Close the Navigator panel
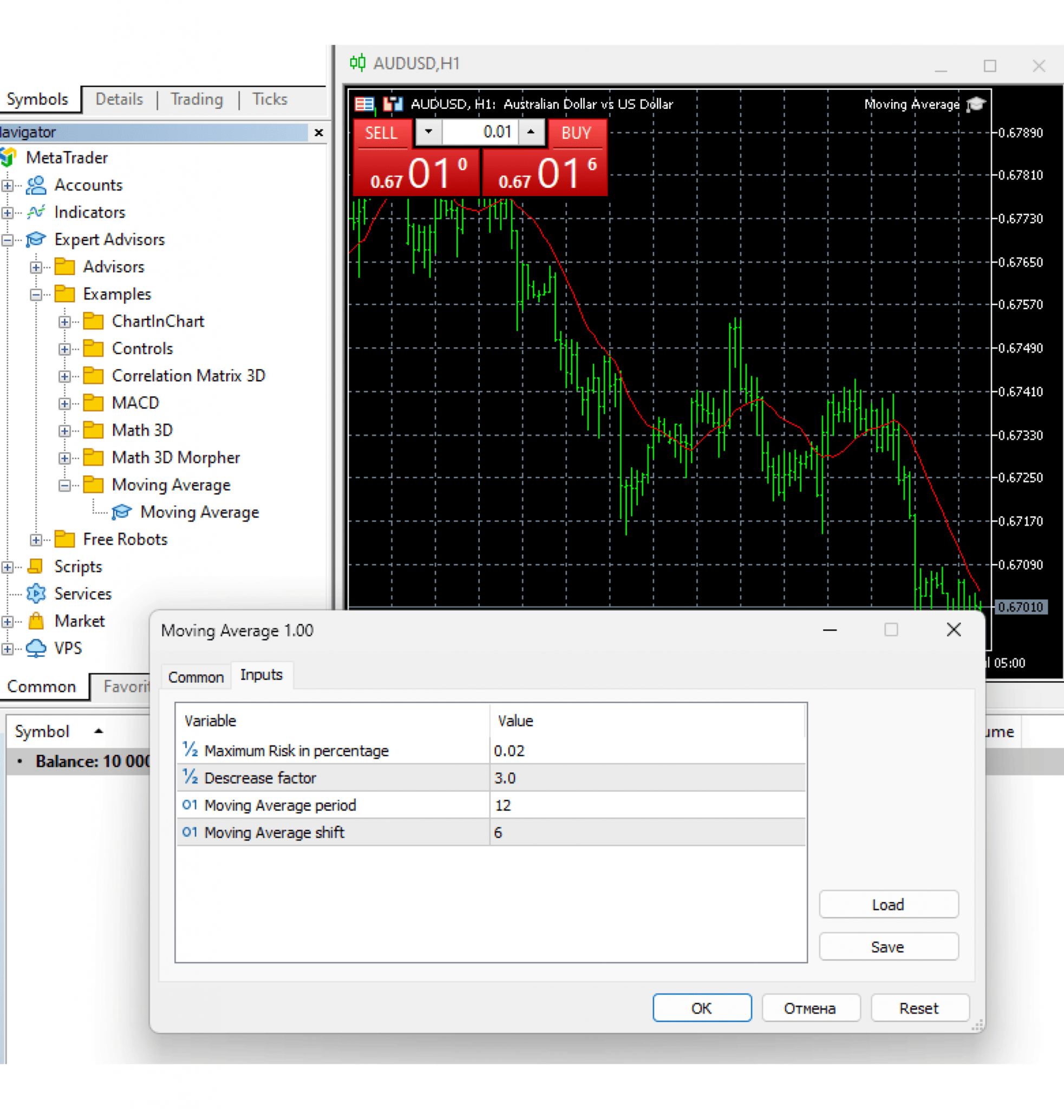1064x1109 pixels. (318, 133)
